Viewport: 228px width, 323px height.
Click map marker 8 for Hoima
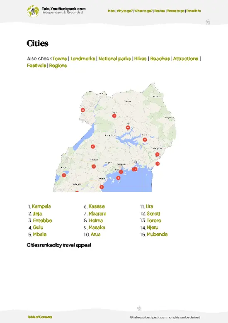(x=93, y=147)
